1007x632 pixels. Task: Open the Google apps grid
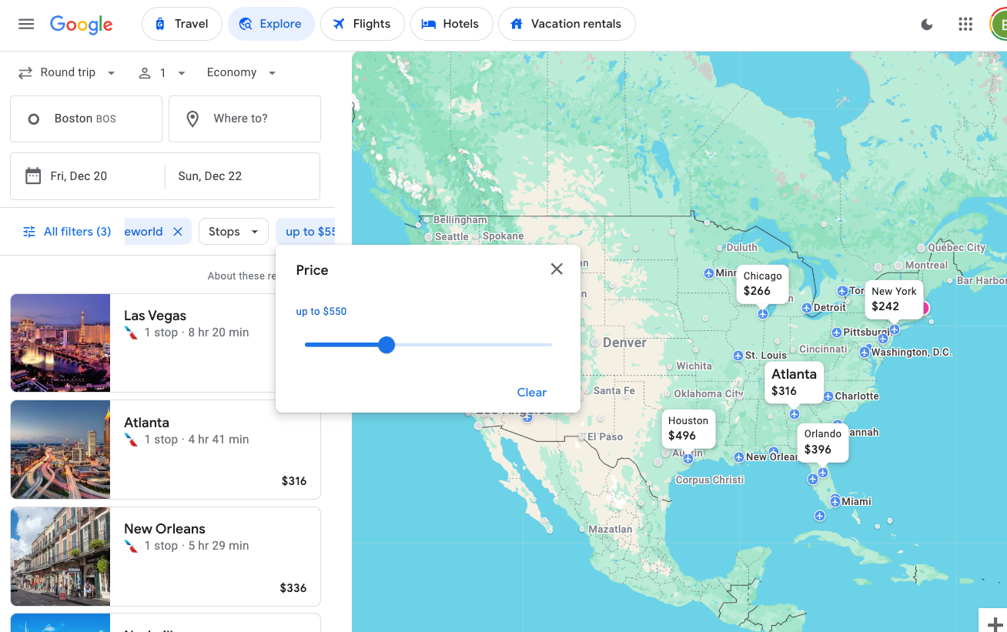[965, 24]
